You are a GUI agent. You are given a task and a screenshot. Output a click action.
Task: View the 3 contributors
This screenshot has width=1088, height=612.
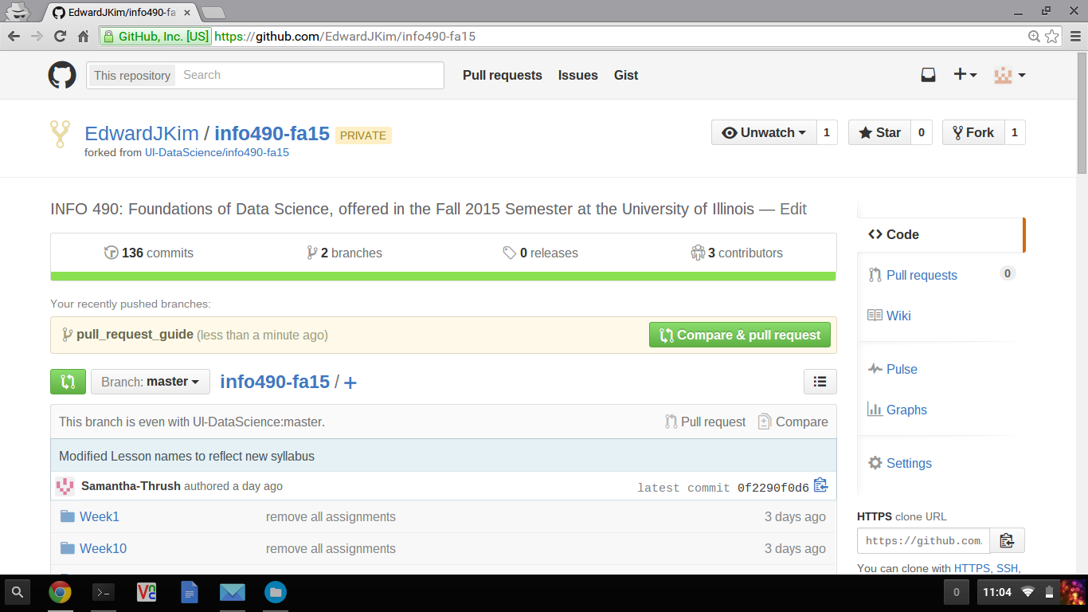tap(737, 253)
